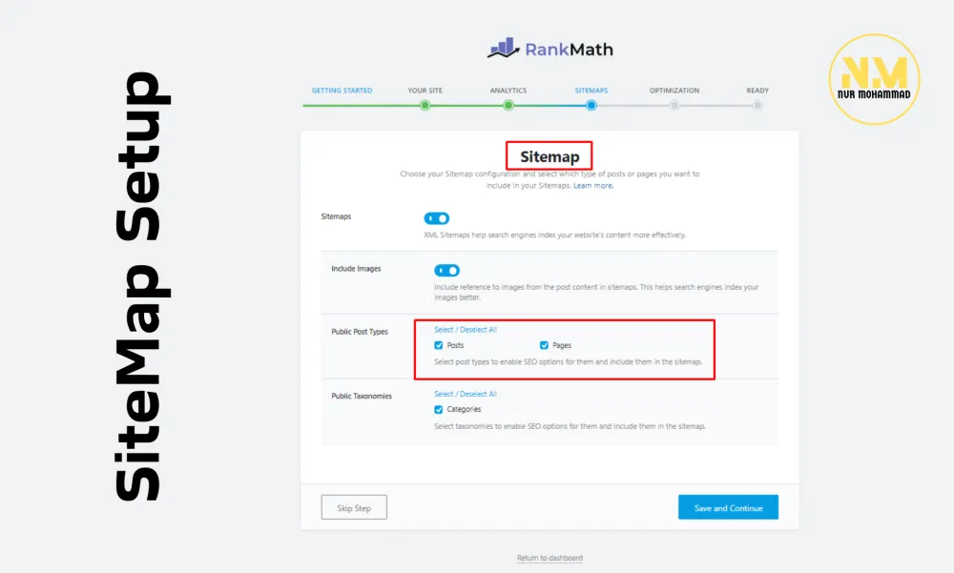Uncheck the Pages checkbox
The image size is (954, 573).
coord(544,345)
